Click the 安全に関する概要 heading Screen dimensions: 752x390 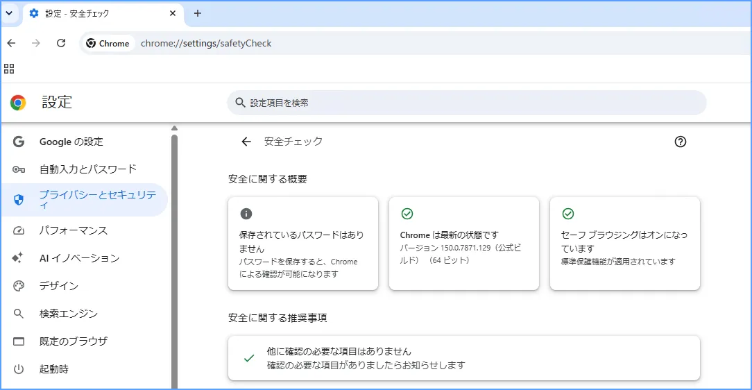coord(268,179)
